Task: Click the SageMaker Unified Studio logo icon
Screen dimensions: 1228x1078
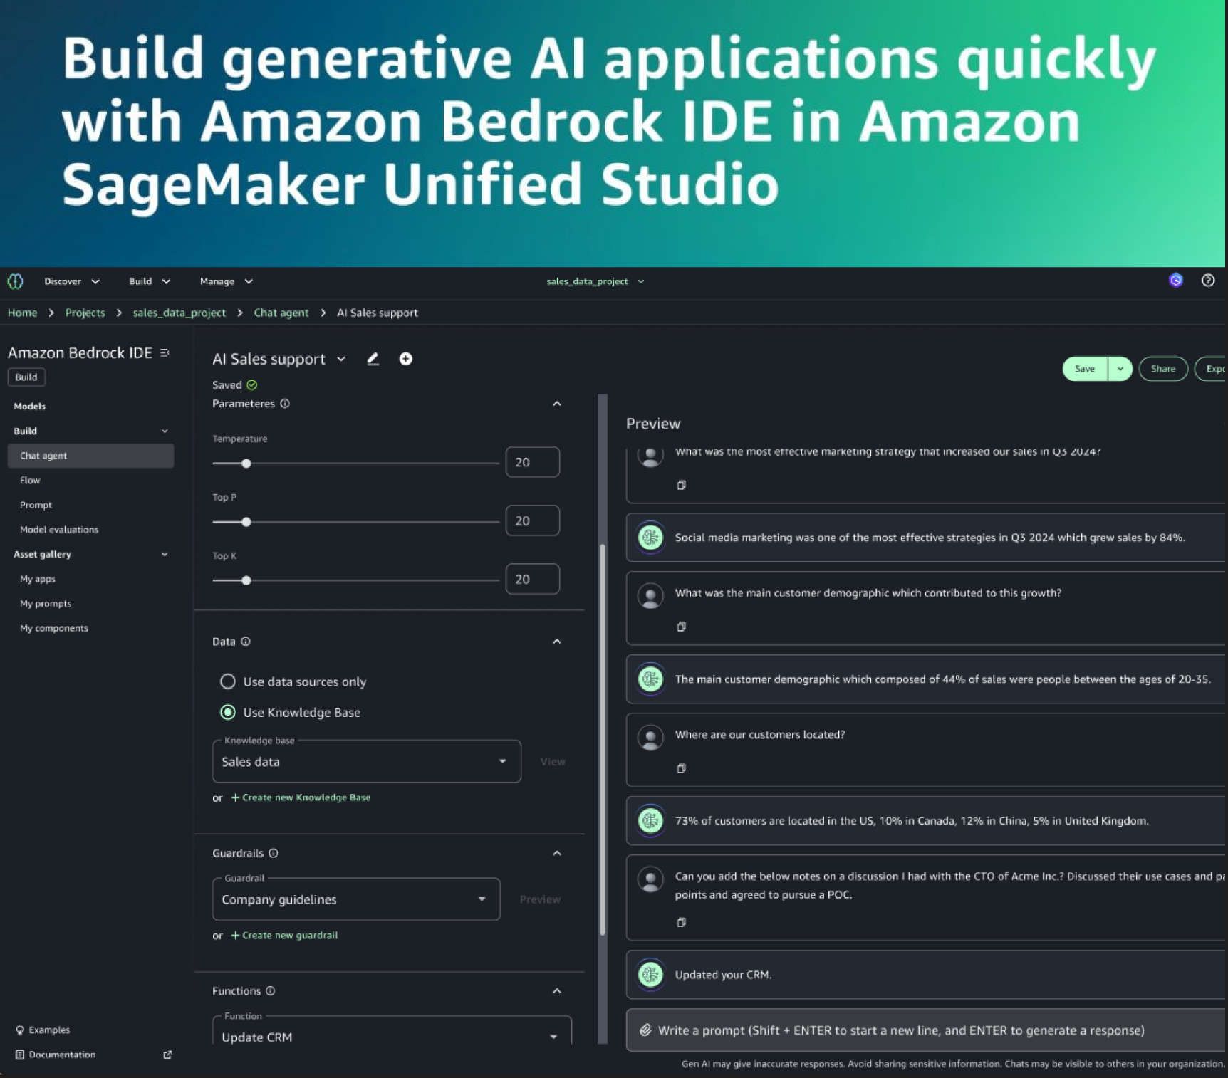Action: pyautogui.click(x=15, y=281)
